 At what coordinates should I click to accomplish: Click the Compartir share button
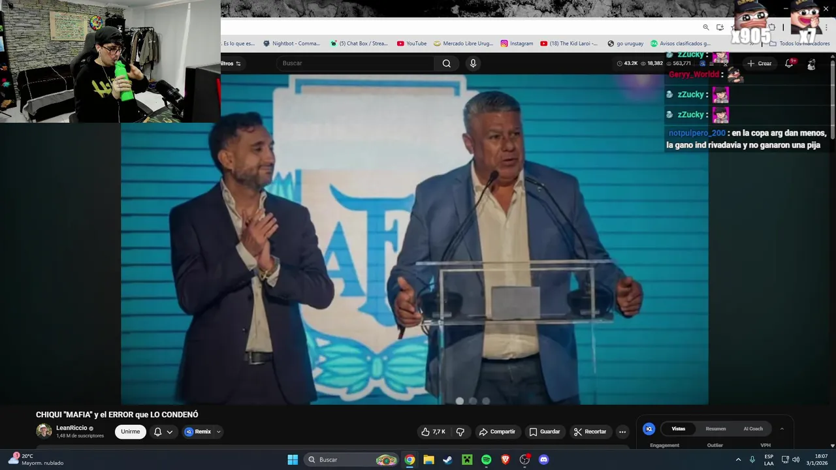pyautogui.click(x=496, y=431)
